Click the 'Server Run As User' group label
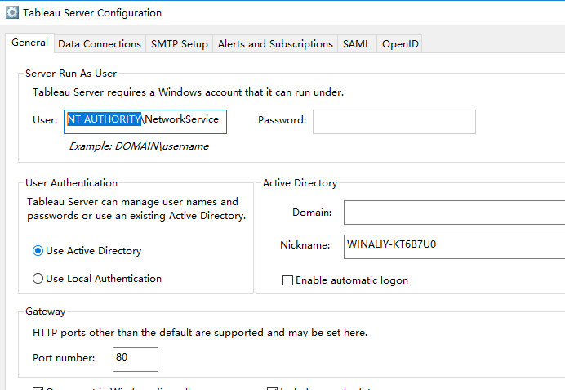The width and height of the screenshot is (565, 390). coord(71,74)
